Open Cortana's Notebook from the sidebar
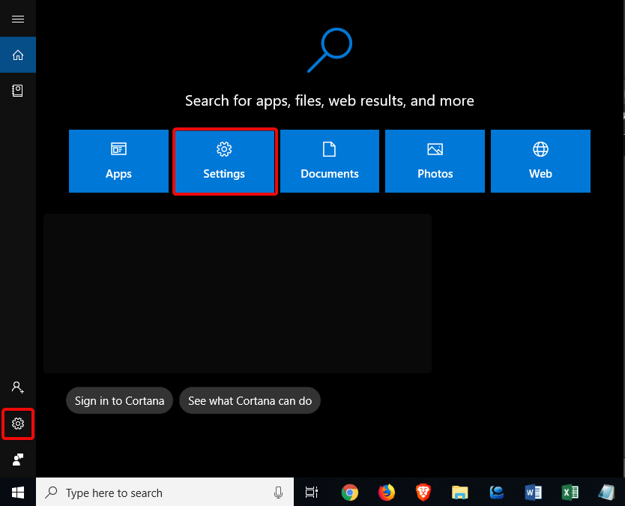 [x=17, y=90]
